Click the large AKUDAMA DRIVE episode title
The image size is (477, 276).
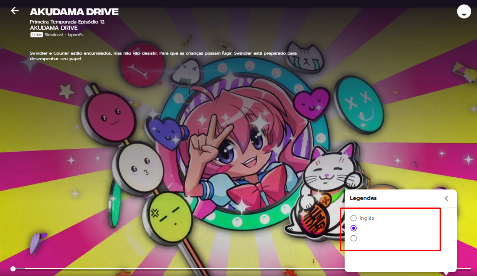[x=74, y=12]
